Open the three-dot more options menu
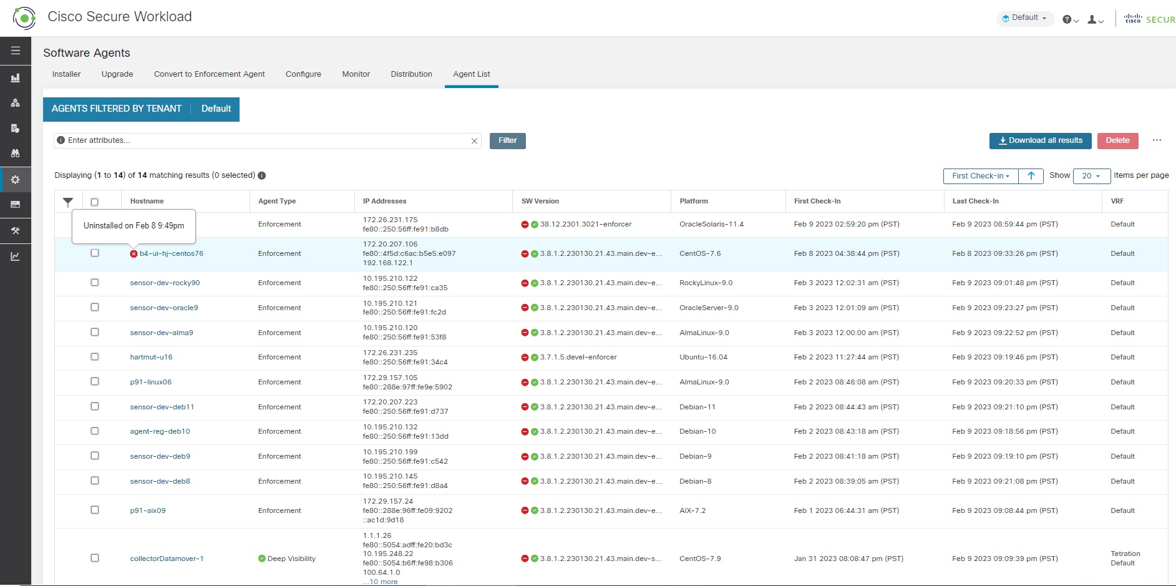The image size is (1176, 586). [x=1157, y=140]
